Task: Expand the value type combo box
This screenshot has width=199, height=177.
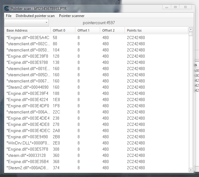Action: click(26, 23)
